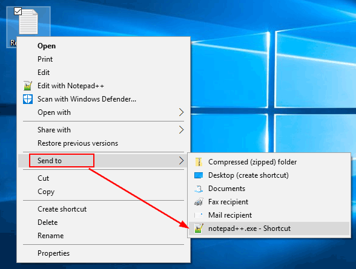Screen dimensions: 356x269
Task: Click the Notepad++ icon beside Edit with Notepad++
Action: (x=28, y=86)
